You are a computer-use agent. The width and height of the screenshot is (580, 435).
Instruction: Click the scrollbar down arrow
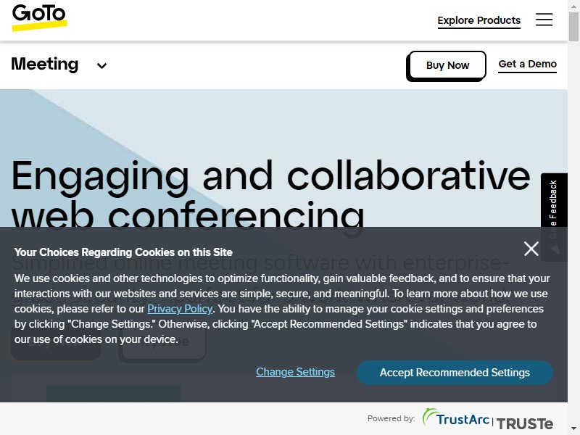click(x=573, y=430)
